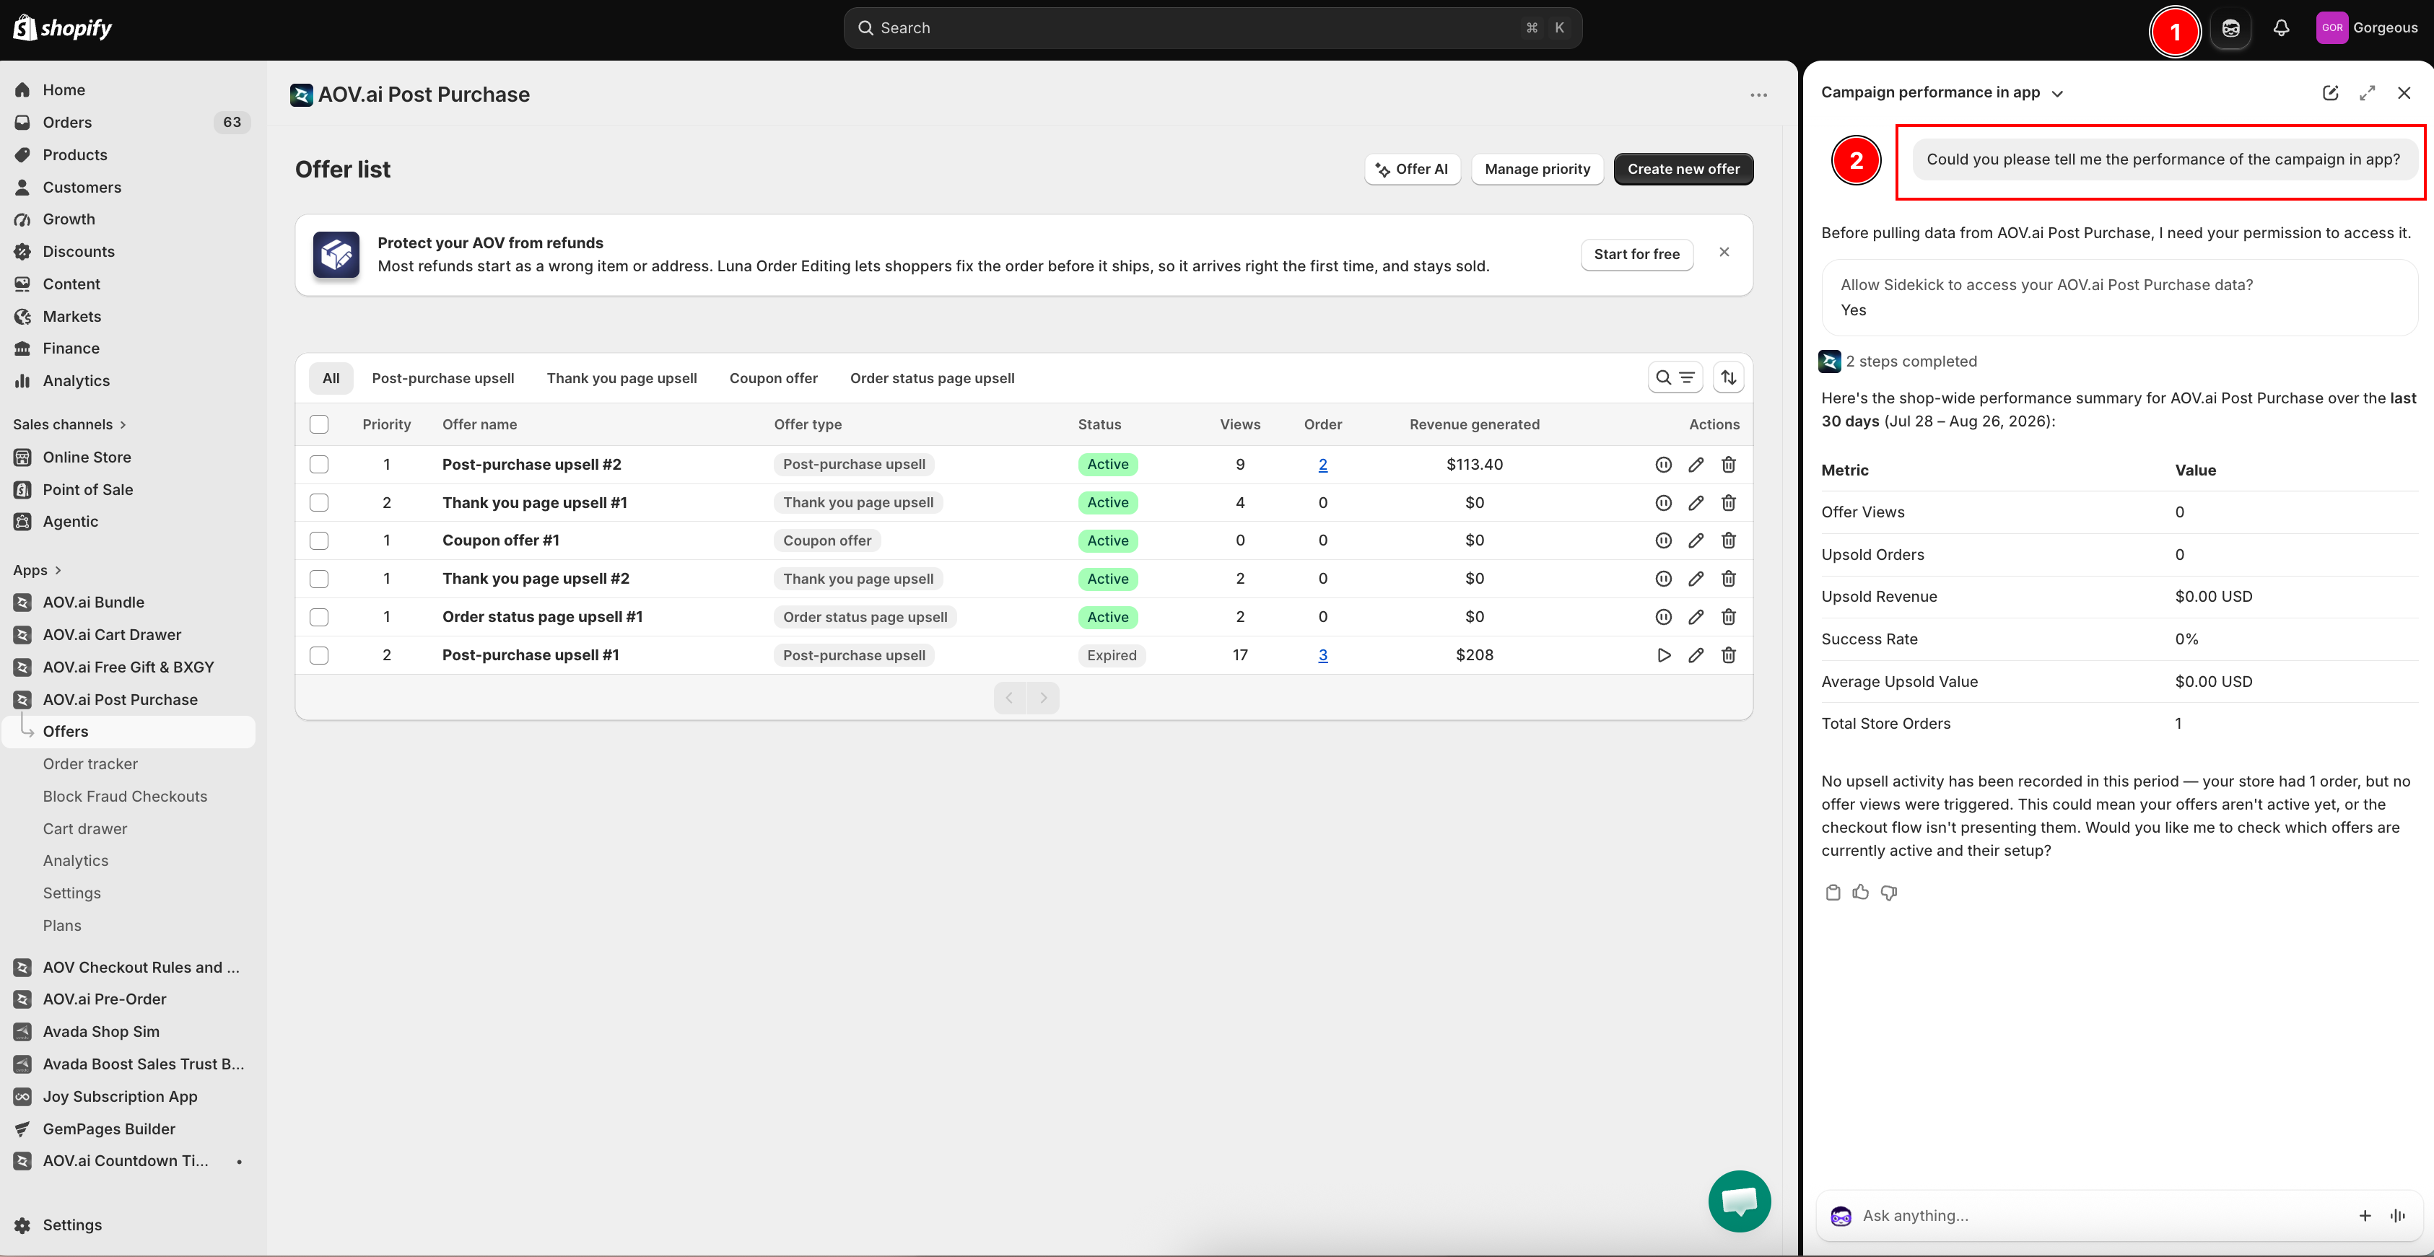Resume the expired Post-purchase upsell #1 offer
Screen dimensions: 2434x1257
(1663, 655)
